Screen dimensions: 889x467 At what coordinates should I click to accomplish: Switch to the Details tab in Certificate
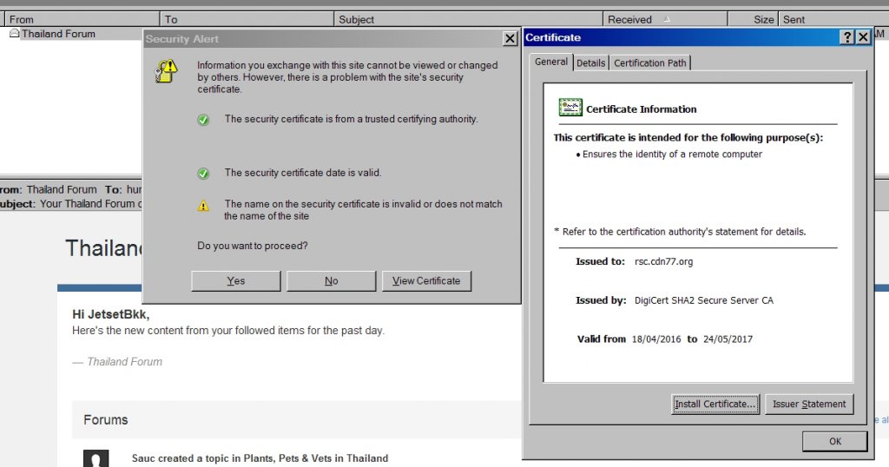590,62
